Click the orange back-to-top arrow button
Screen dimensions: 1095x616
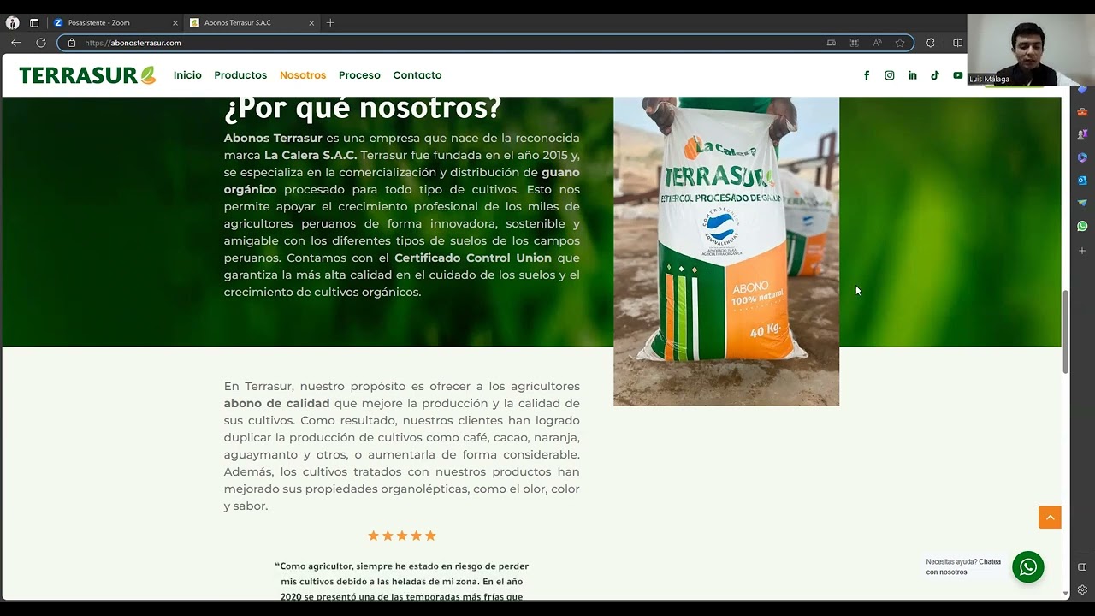[1050, 518]
